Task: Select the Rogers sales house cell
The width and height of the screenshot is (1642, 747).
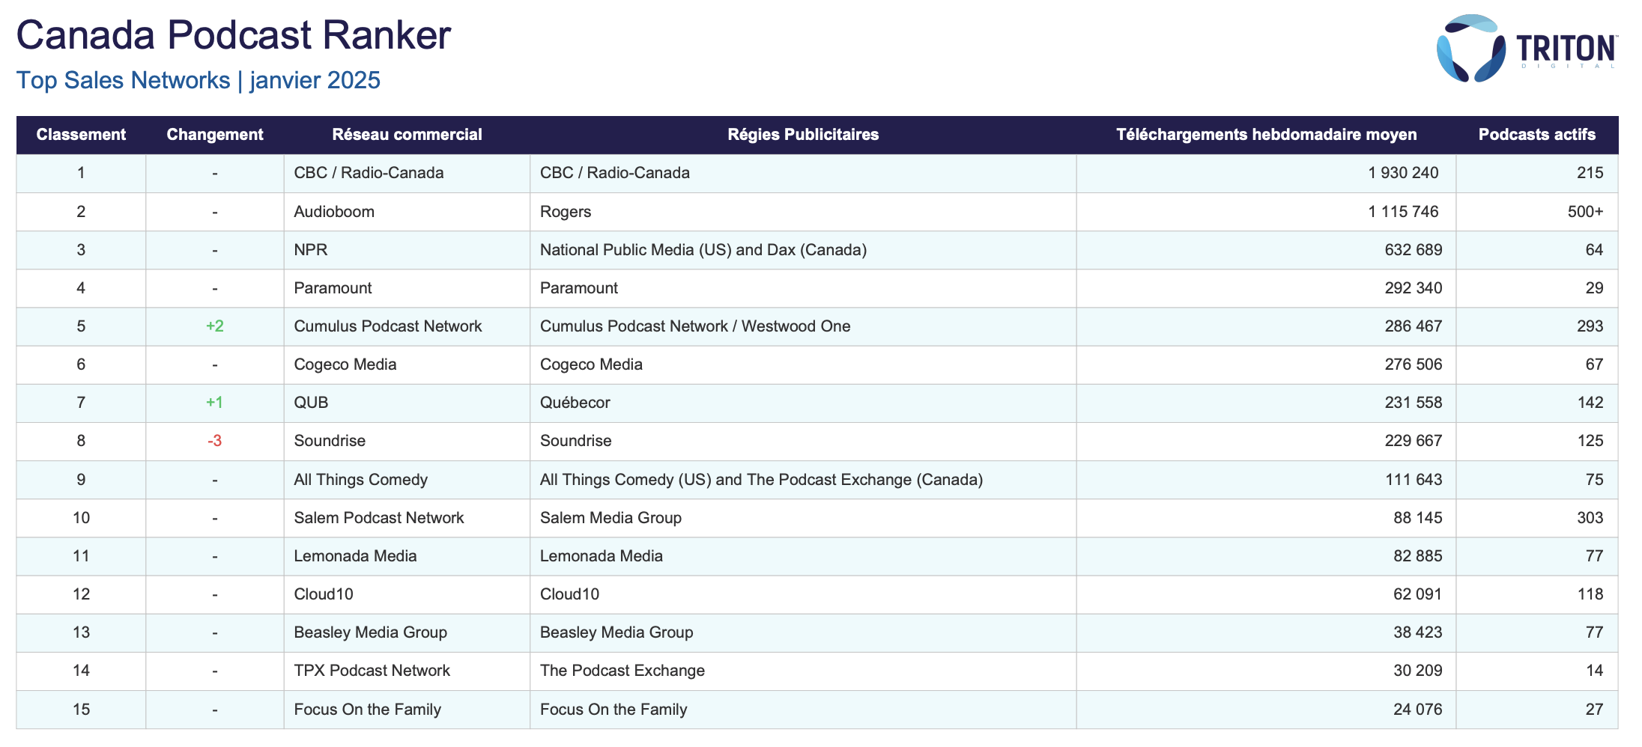Action: [566, 212]
